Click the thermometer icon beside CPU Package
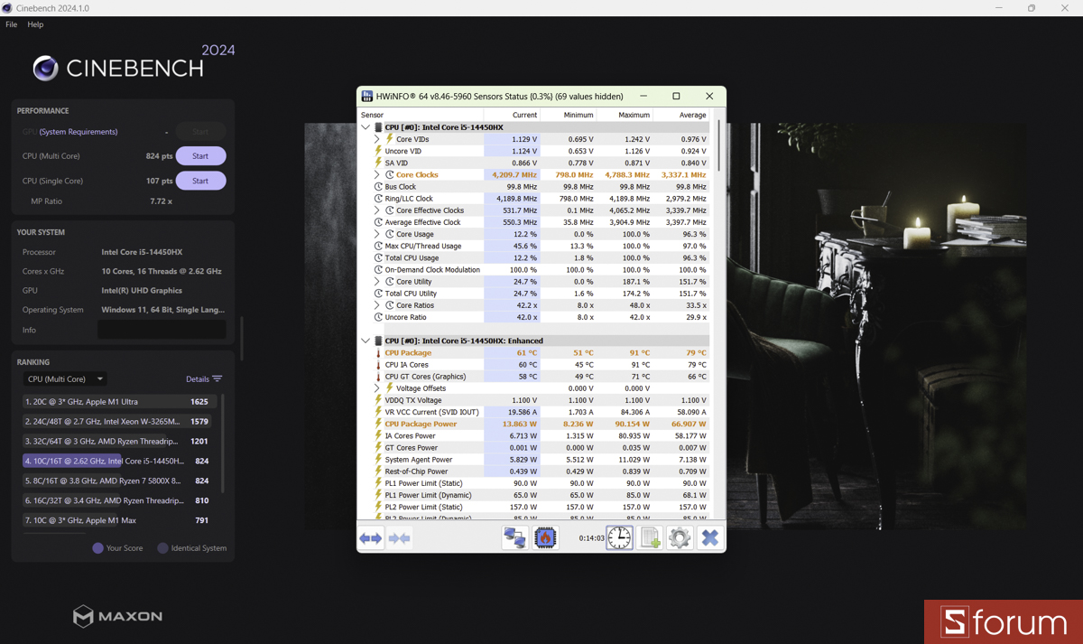1083x644 pixels. pyautogui.click(x=379, y=353)
